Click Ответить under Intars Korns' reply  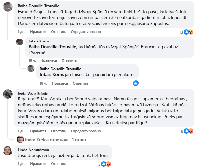[69, 60]
